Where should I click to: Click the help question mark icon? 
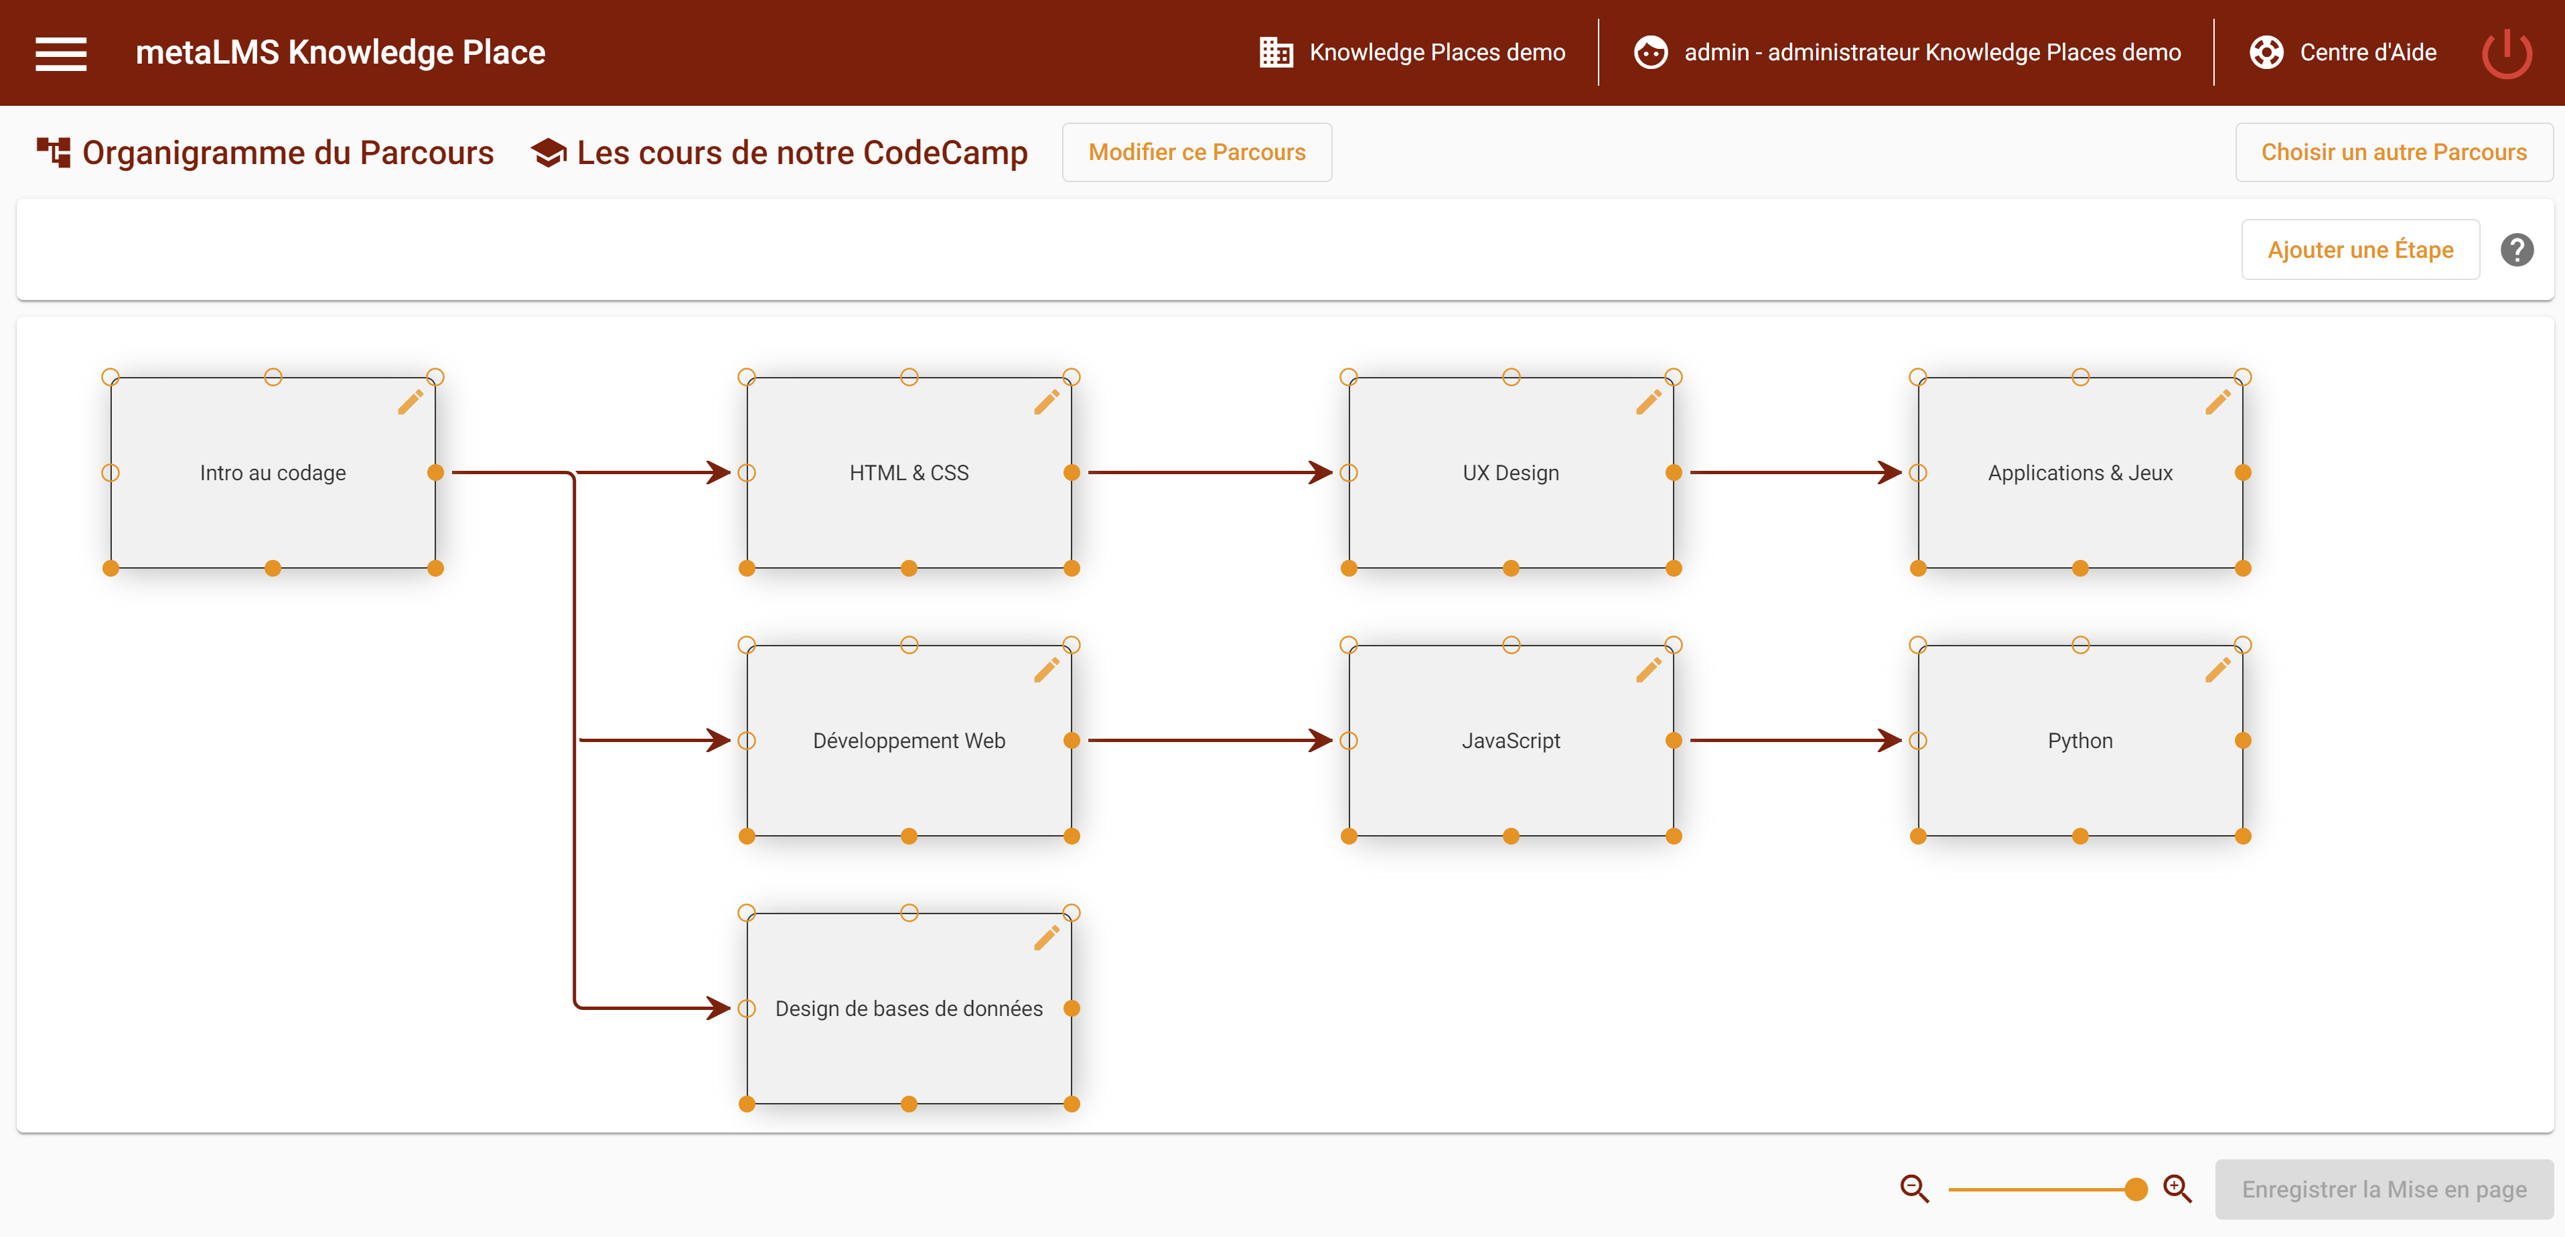tap(2516, 250)
